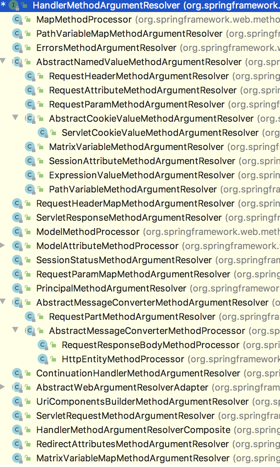Select PathVariableMethodArgumentResolver class
This screenshot has height=467, width=280.
tap(133, 189)
